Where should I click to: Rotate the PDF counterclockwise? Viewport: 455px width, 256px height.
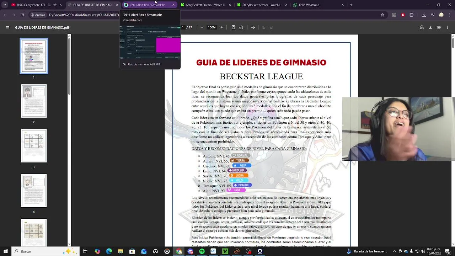pyautogui.click(x=241, y=27)
